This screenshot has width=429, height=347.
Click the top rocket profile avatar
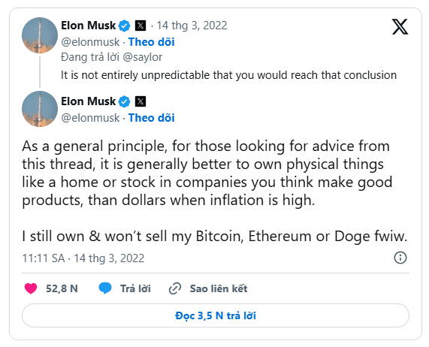[x=40, y=35]
